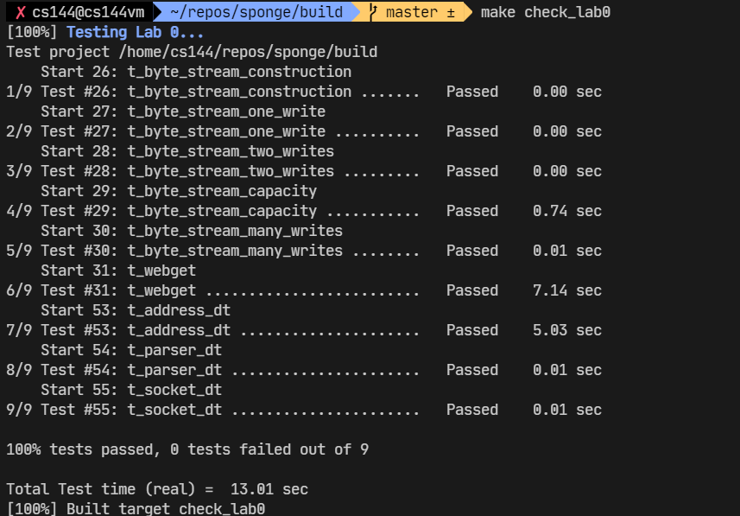This screenshot has height=516, width=740.
Task: Click Passed status on Test #26 line
Action: coord(471,92)
